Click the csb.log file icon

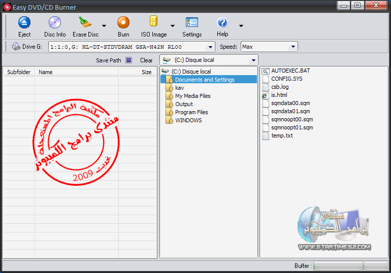click(266, 87)
